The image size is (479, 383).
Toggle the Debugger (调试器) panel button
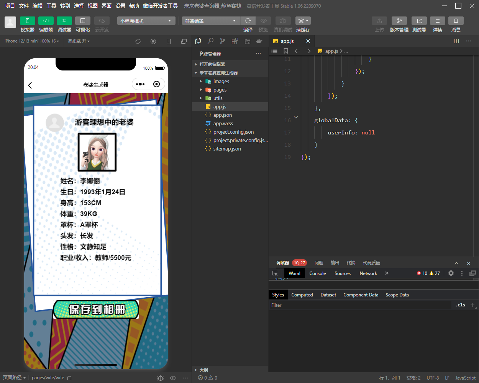pyautogui.click(x=64, y=21)
